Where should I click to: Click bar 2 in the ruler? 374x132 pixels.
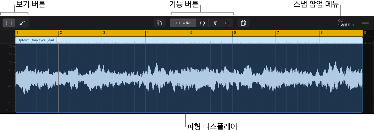coord(61,32)
